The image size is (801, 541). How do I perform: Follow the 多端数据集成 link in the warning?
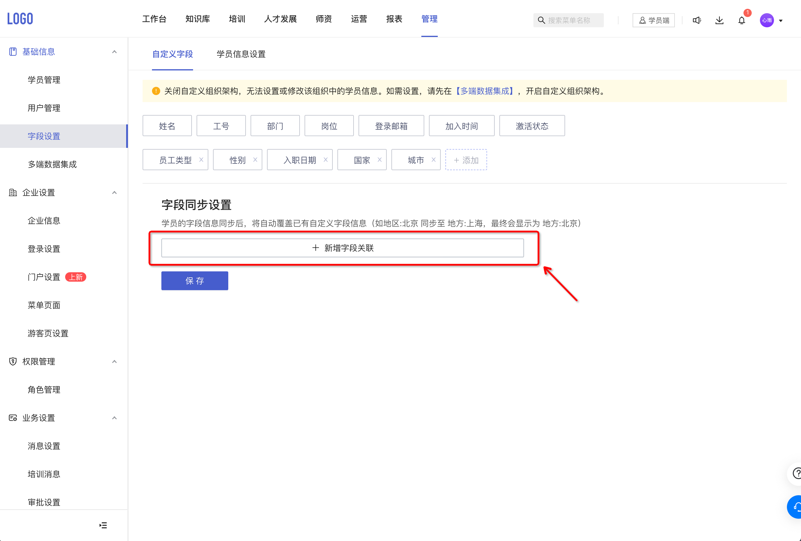485,91
